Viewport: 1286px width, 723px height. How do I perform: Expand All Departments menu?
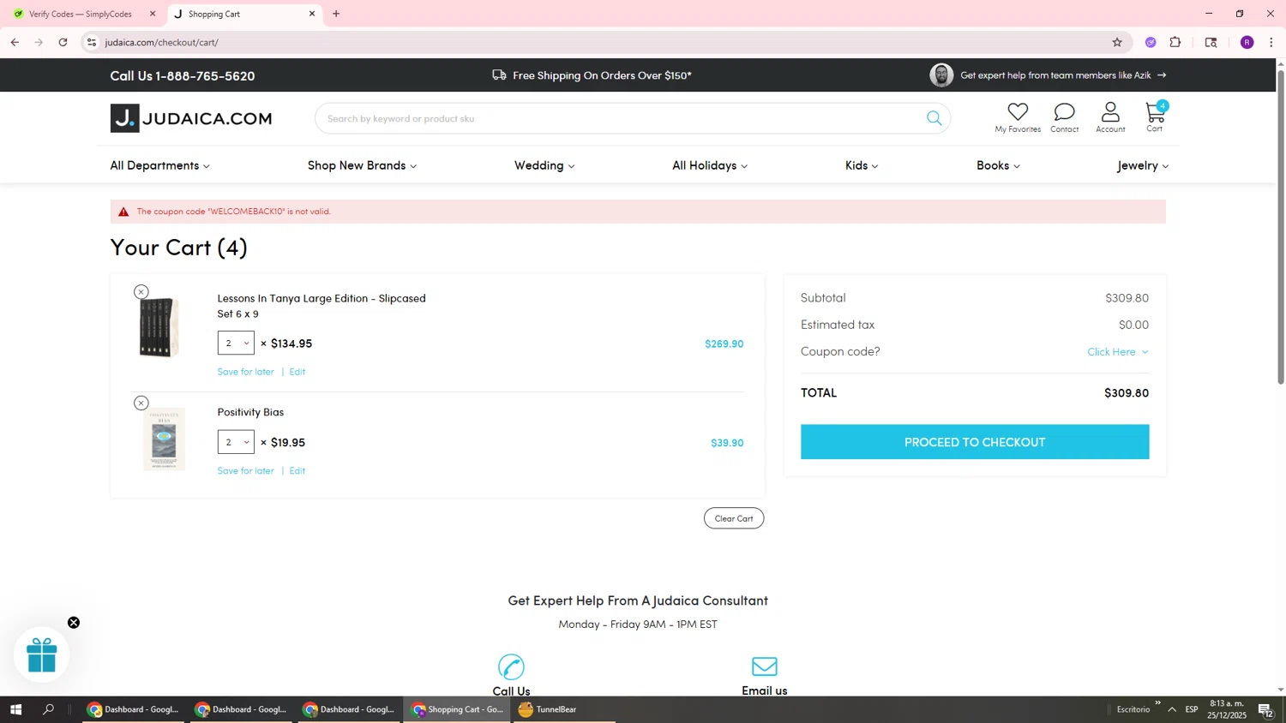(159, 165)
